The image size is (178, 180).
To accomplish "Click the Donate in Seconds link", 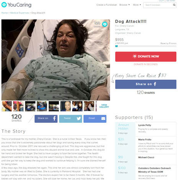I will click(x=145, y=64).
